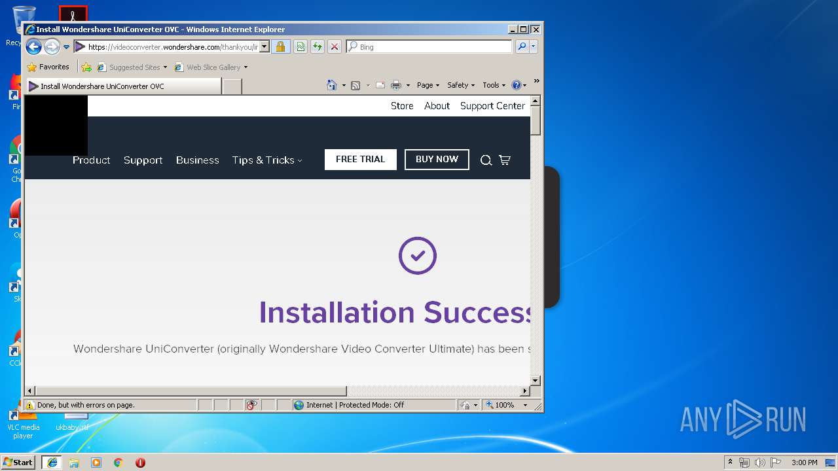838x471 pixels.
Task: Expand the Print options dropdown arrow
Action: [408, 85]
